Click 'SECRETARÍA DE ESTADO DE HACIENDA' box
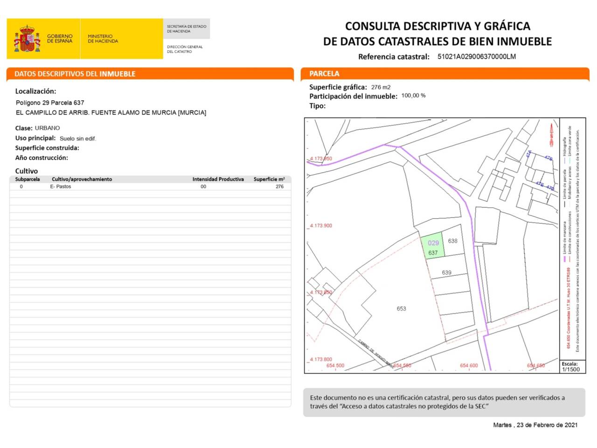597x448 pixels. coord(187,29)
